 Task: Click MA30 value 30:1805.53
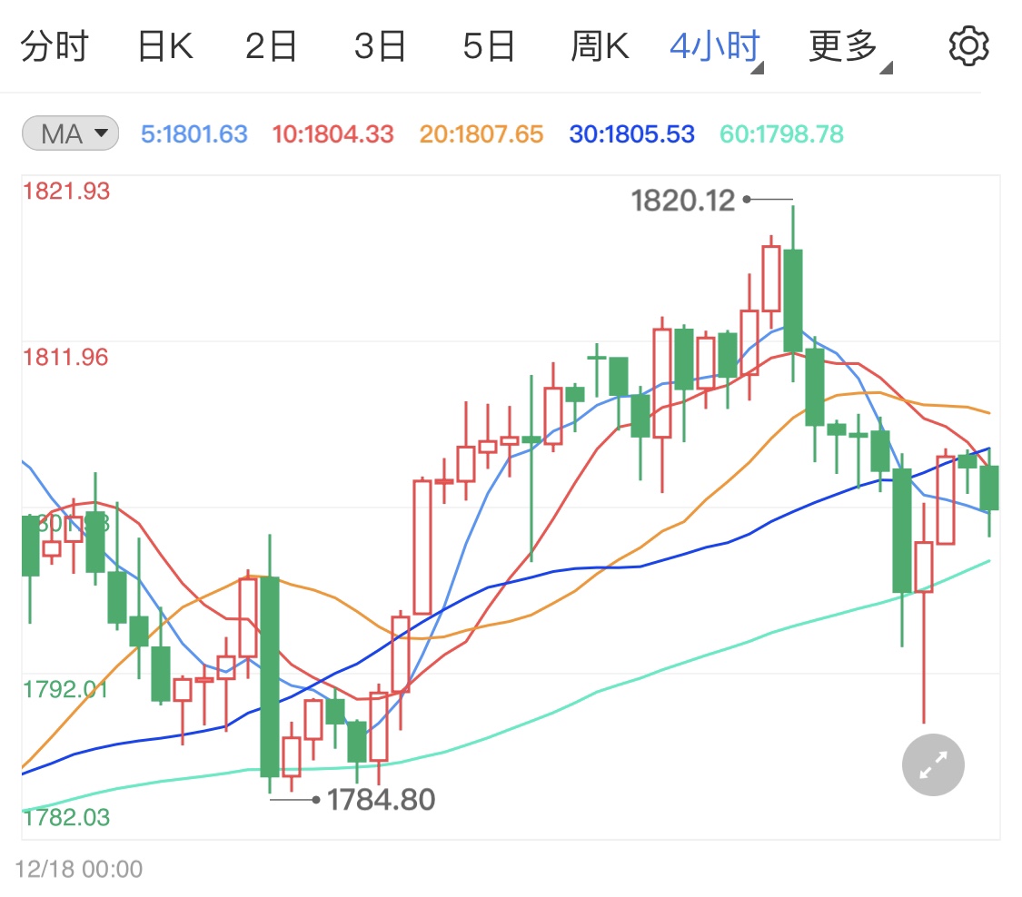coord(631,134)
